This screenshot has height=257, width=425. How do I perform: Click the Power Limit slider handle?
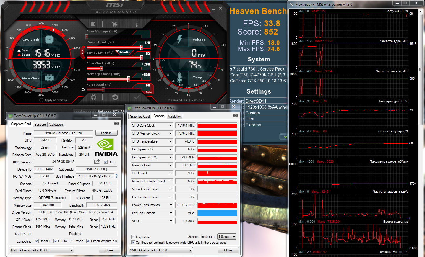142,47
